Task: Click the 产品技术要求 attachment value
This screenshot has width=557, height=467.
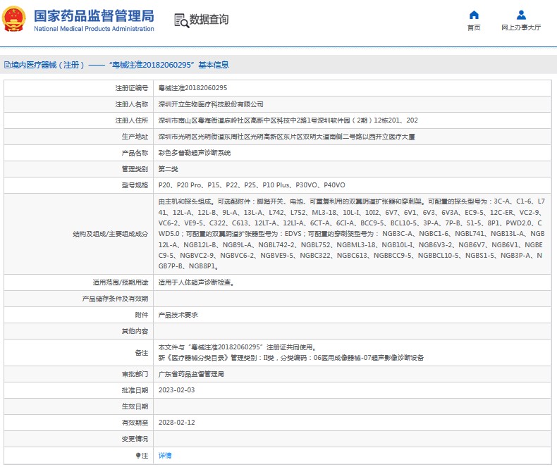Action: [x=178, y=315]
